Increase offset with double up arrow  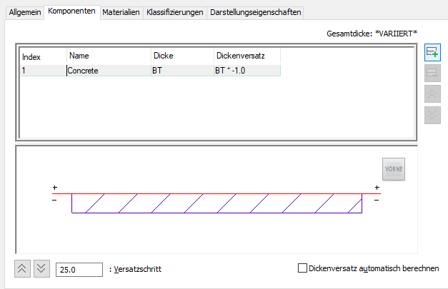[22, 268]
